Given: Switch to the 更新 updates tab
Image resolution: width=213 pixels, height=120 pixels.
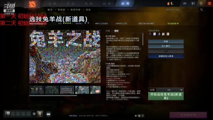Looking at the screenshot, I should 116,31.
